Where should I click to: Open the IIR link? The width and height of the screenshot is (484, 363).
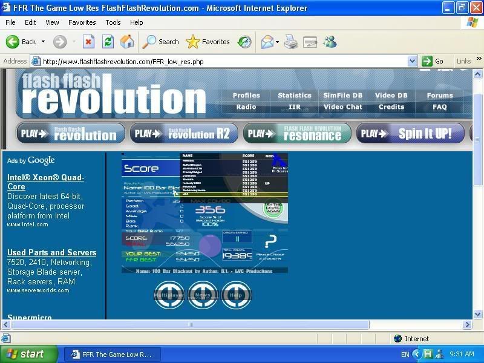tap(295, 107)
